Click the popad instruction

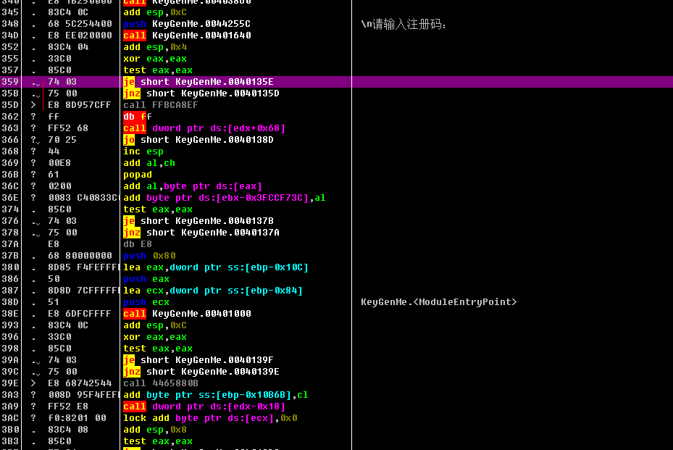[138, 175]
